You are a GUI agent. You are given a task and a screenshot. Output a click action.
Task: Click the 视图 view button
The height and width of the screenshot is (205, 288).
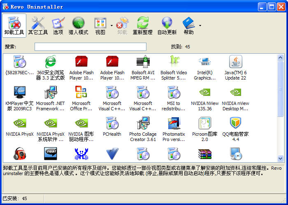tap(100, 25)
